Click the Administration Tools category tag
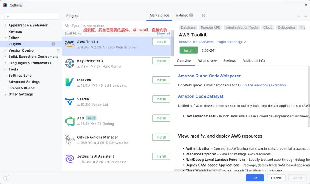Viewport: 310px width, 184px height. point(242,28)
